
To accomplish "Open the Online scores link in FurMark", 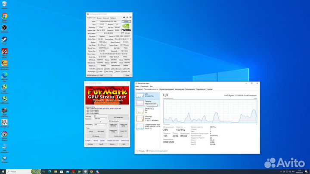I will click(125, 140).
